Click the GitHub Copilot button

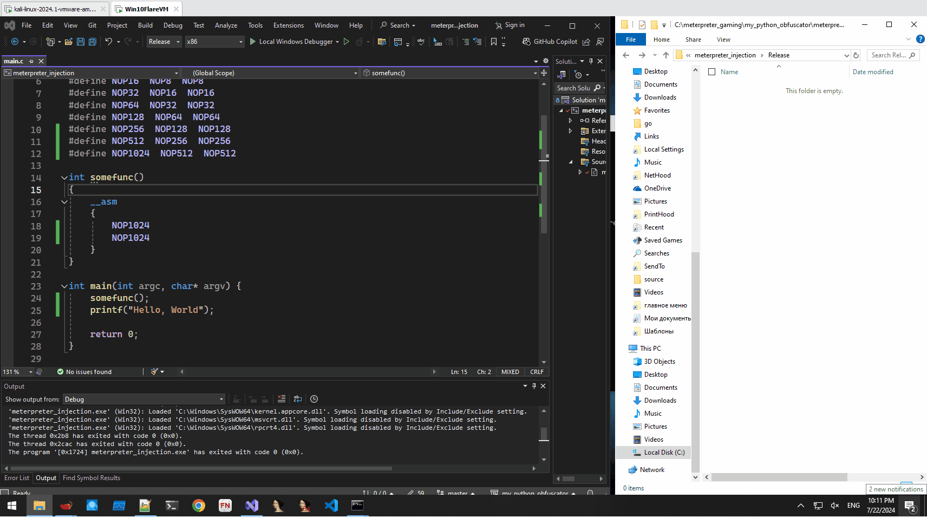(x=550, y=42)
